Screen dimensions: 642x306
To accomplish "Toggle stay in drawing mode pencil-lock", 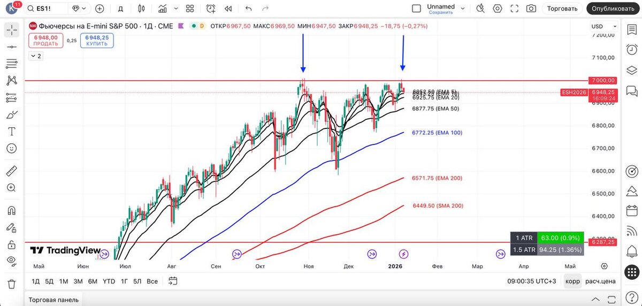I will click(x=11, y=228).
